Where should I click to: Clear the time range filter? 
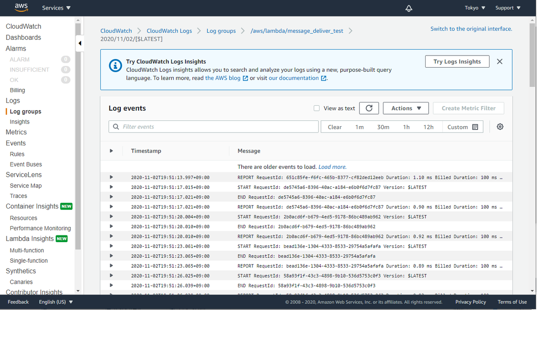click(335, 127)
